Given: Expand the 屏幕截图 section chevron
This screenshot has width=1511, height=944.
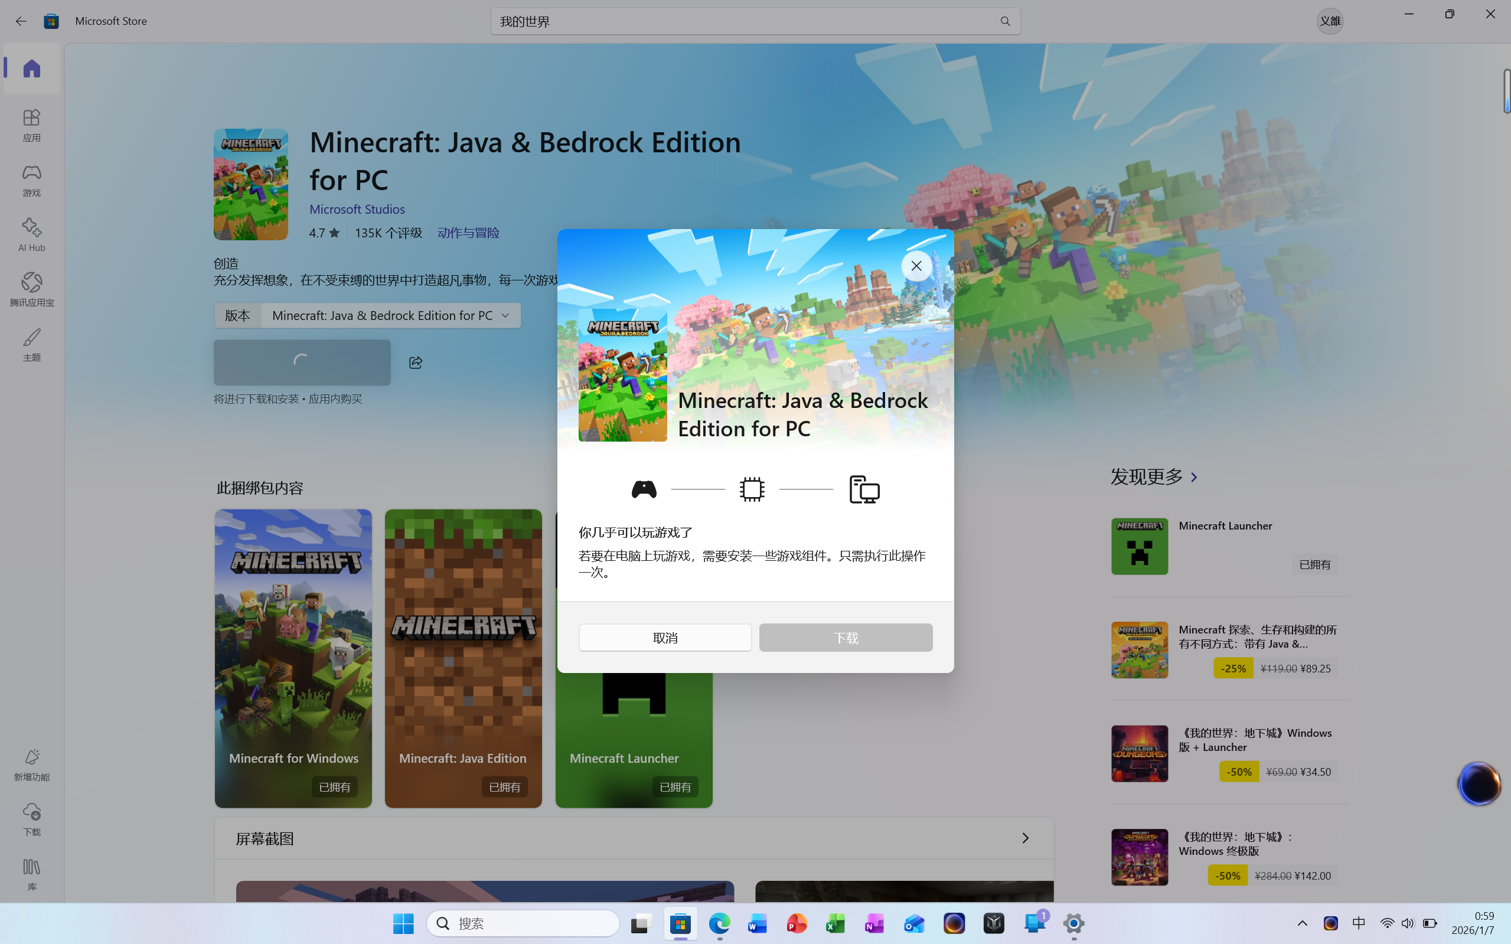Looking at the screenshot, I should click(1024, 838).
